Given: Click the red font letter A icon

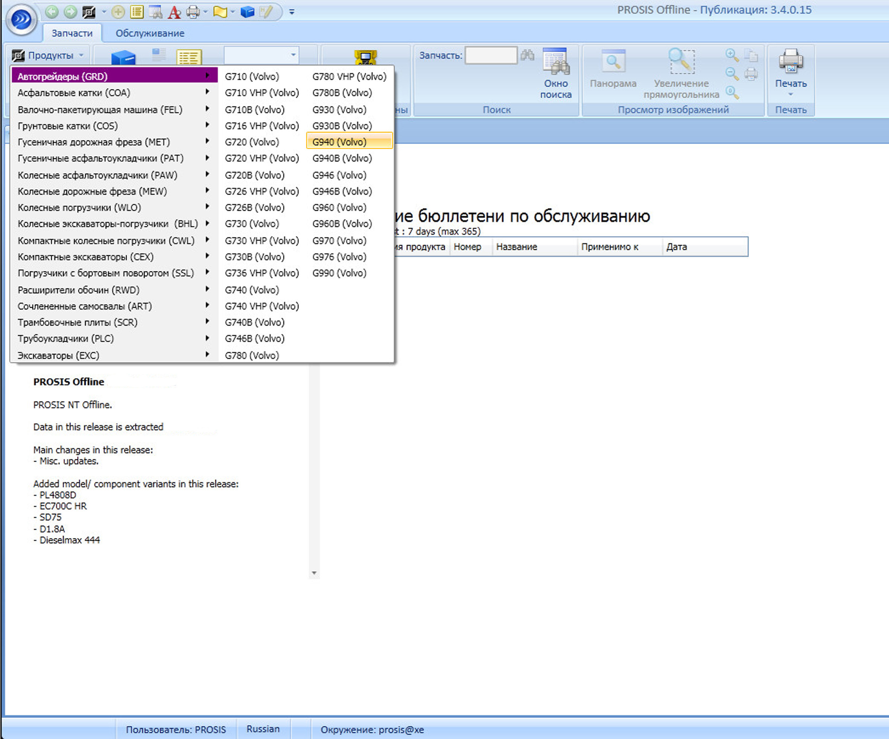Looking at the screenshot, I should pos(174,12).
